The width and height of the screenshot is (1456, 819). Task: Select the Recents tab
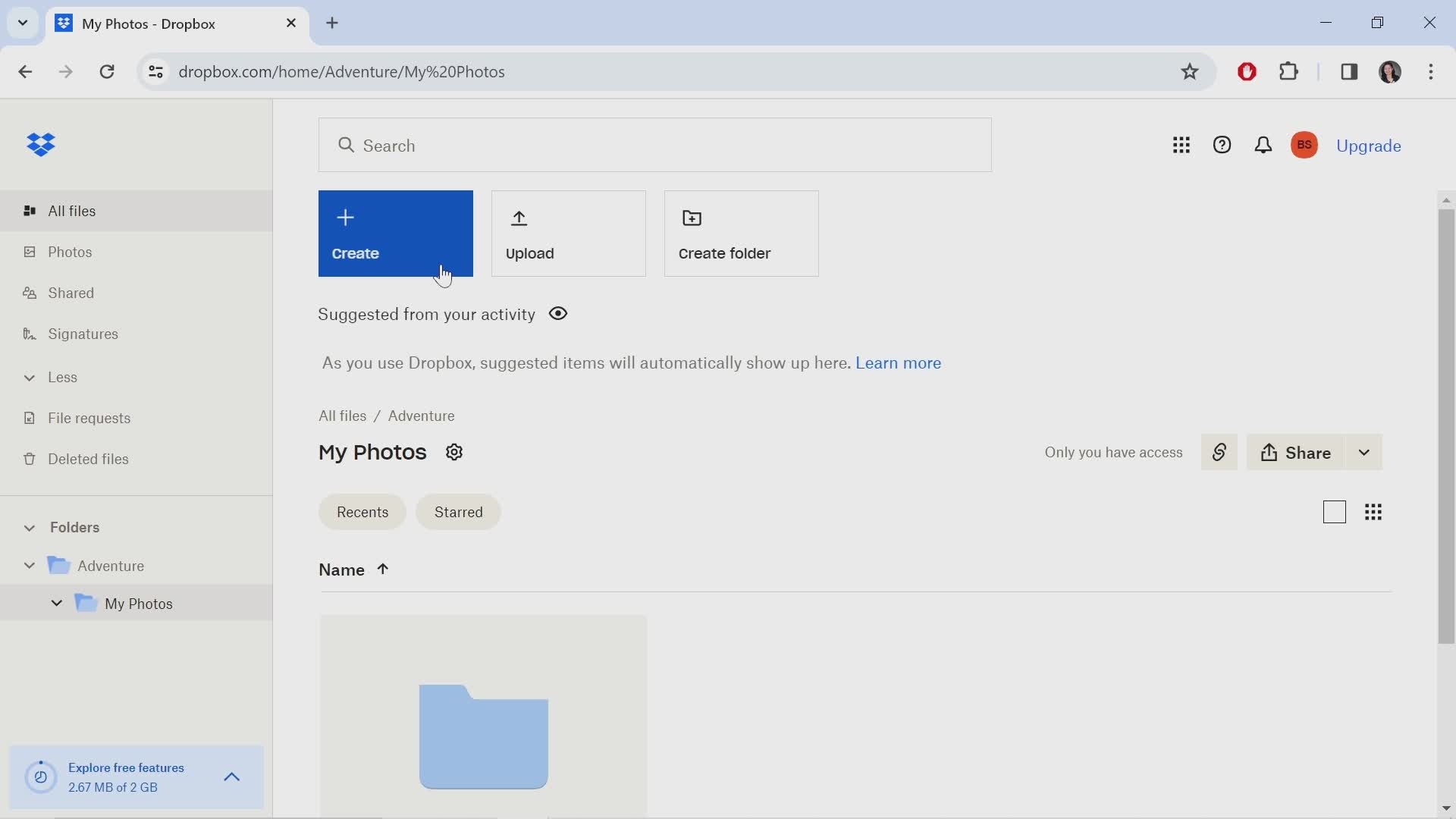click(x=362, y=511)
